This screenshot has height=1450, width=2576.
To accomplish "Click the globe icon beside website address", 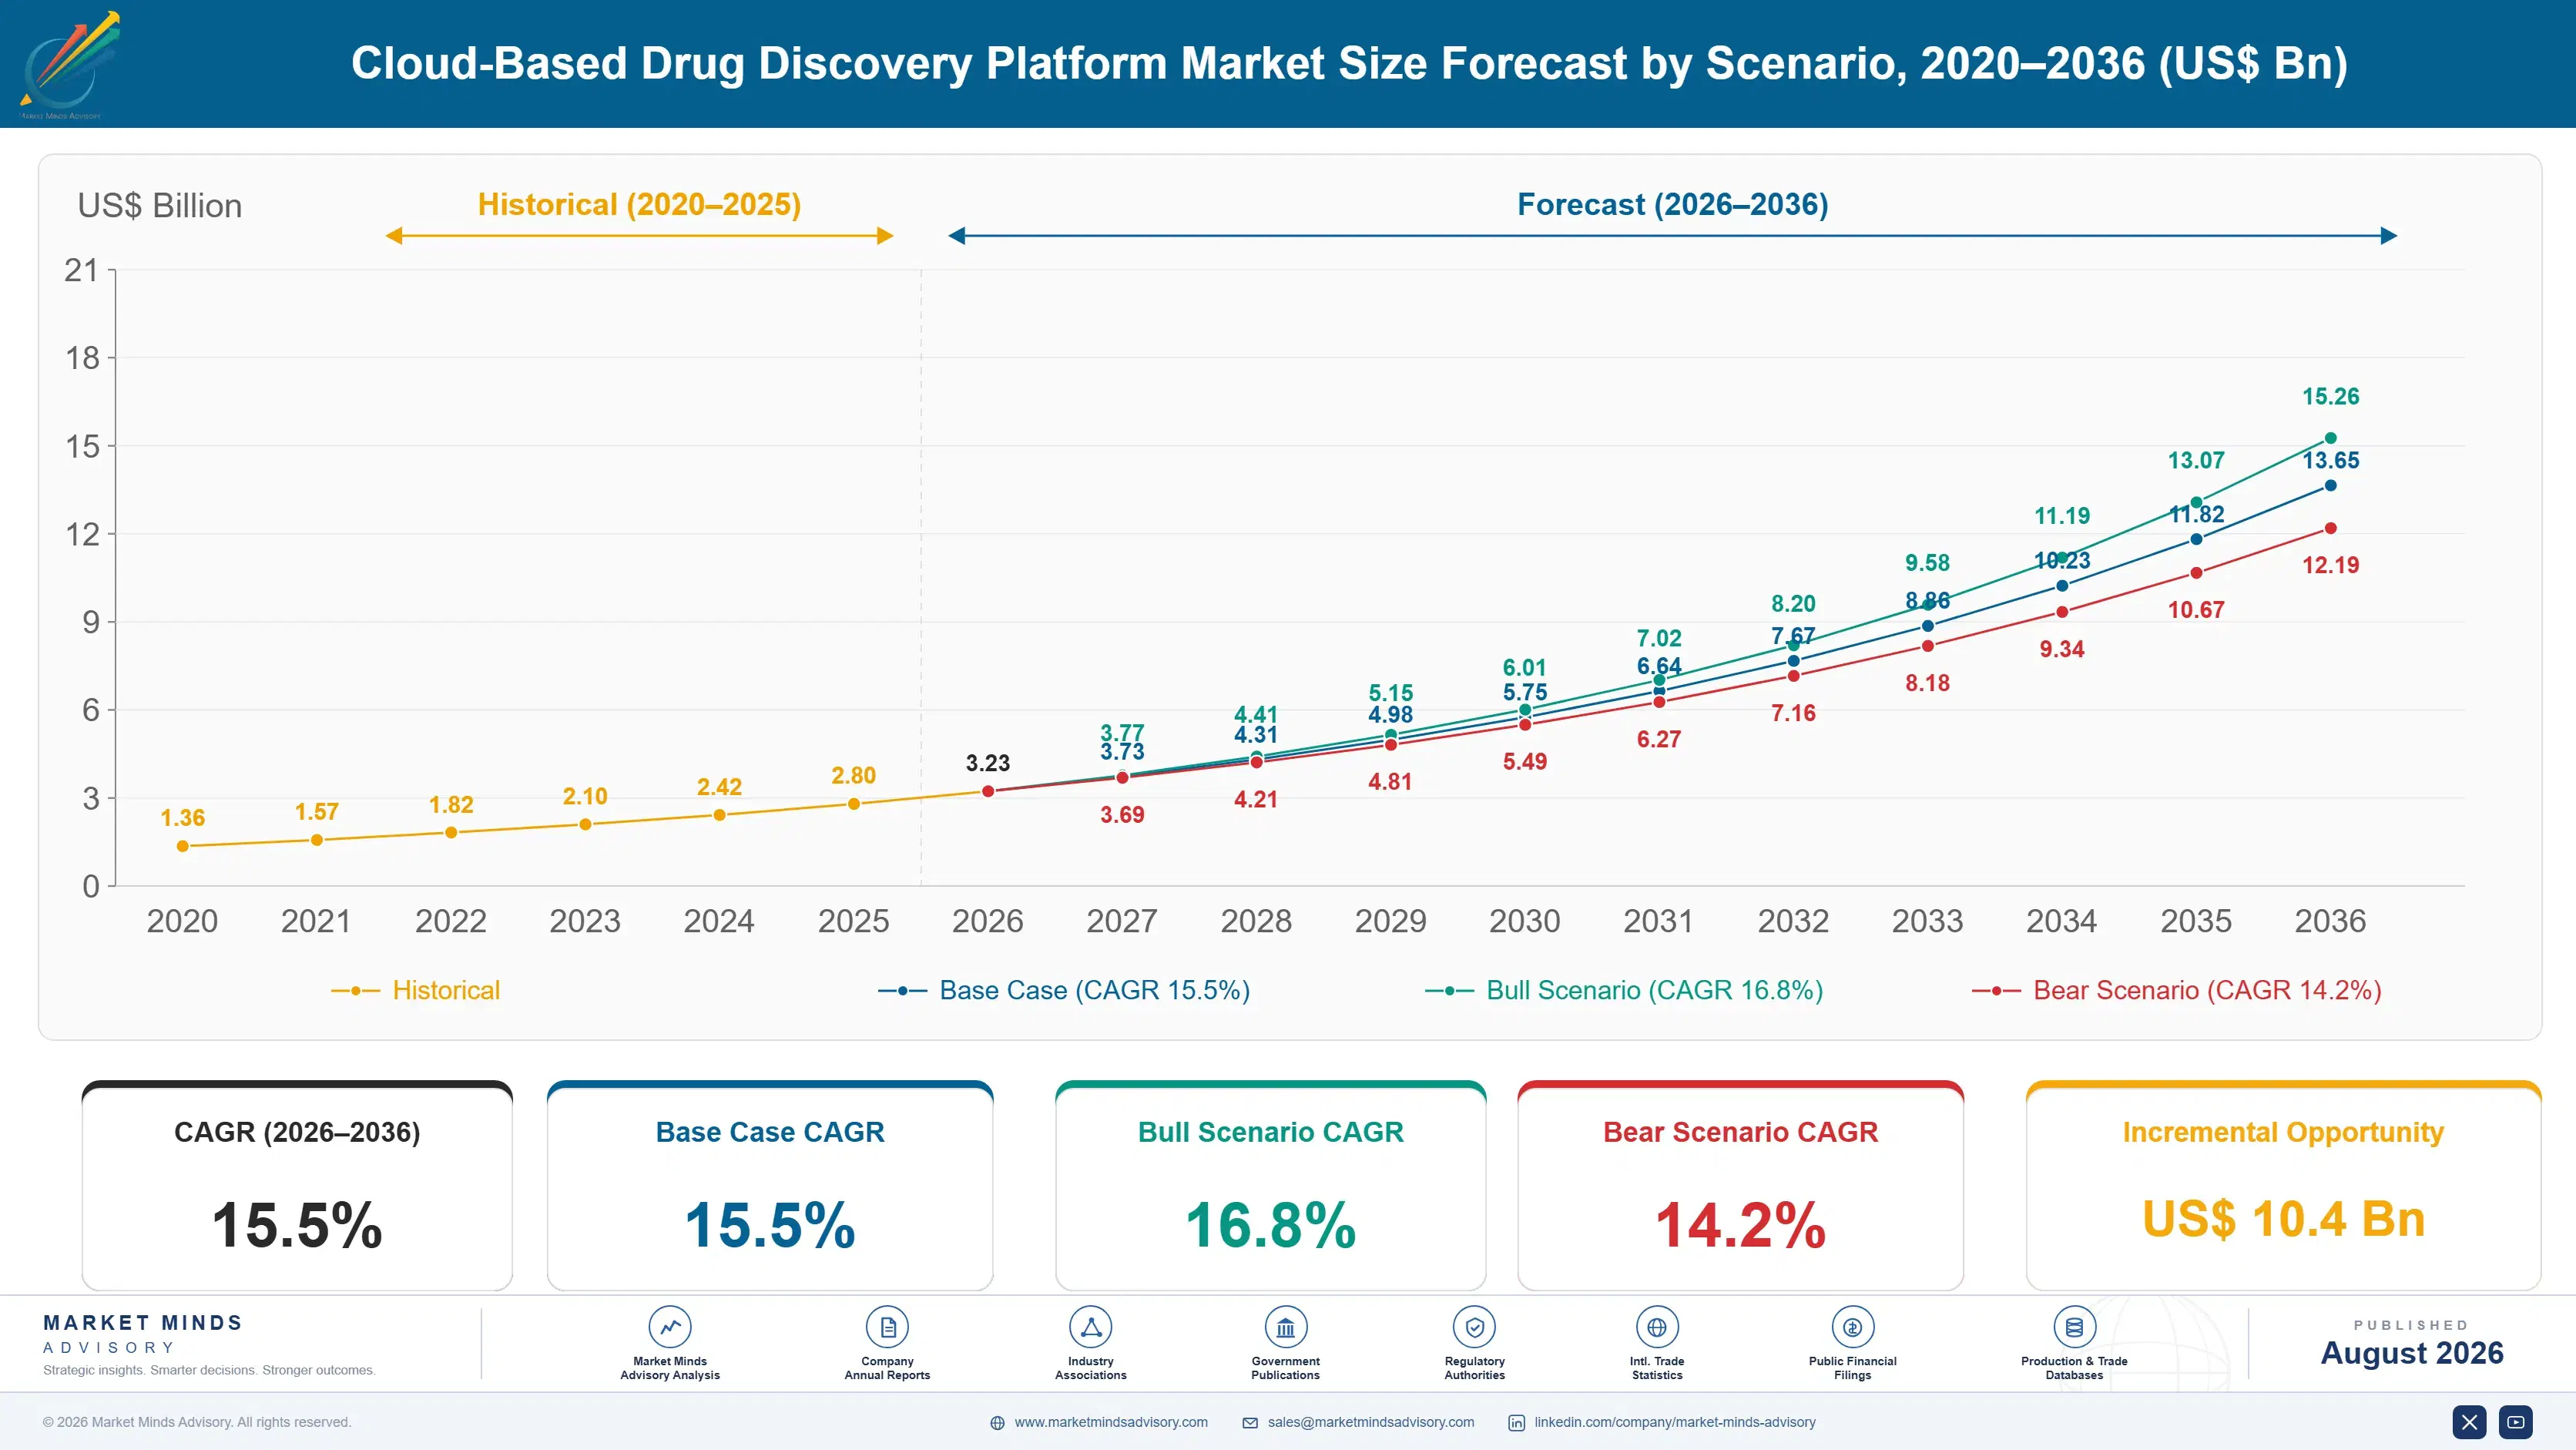I will pos(997,1423).
